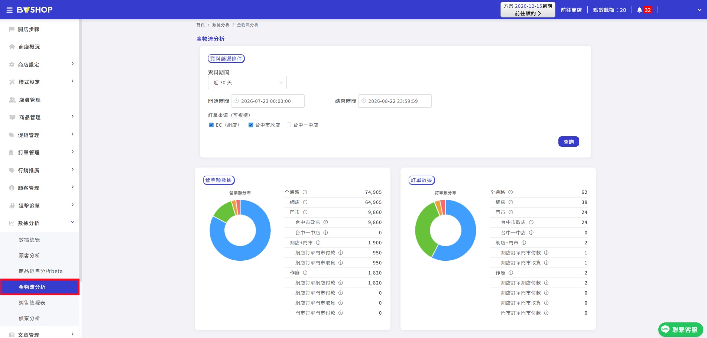Image resolution: width=707 pixels, height=338 pixels.
Task: Click the 查詢 button
Action: [x=568, y=142]
